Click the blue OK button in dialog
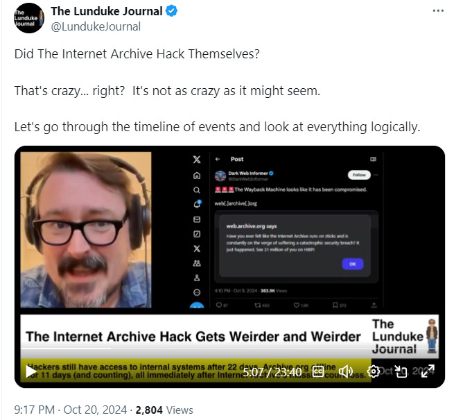The width and height of the screenshot is (454, 420). click(353, 264)
